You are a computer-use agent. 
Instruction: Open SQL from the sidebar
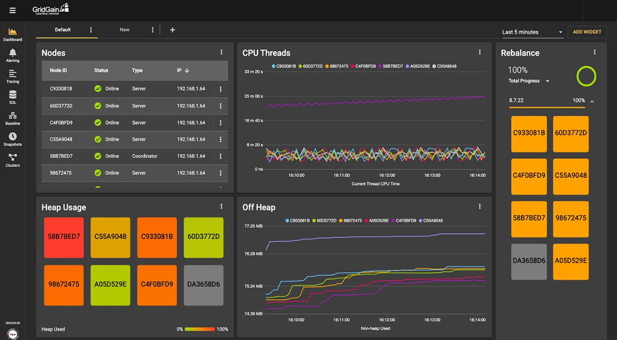pos(13,98)
